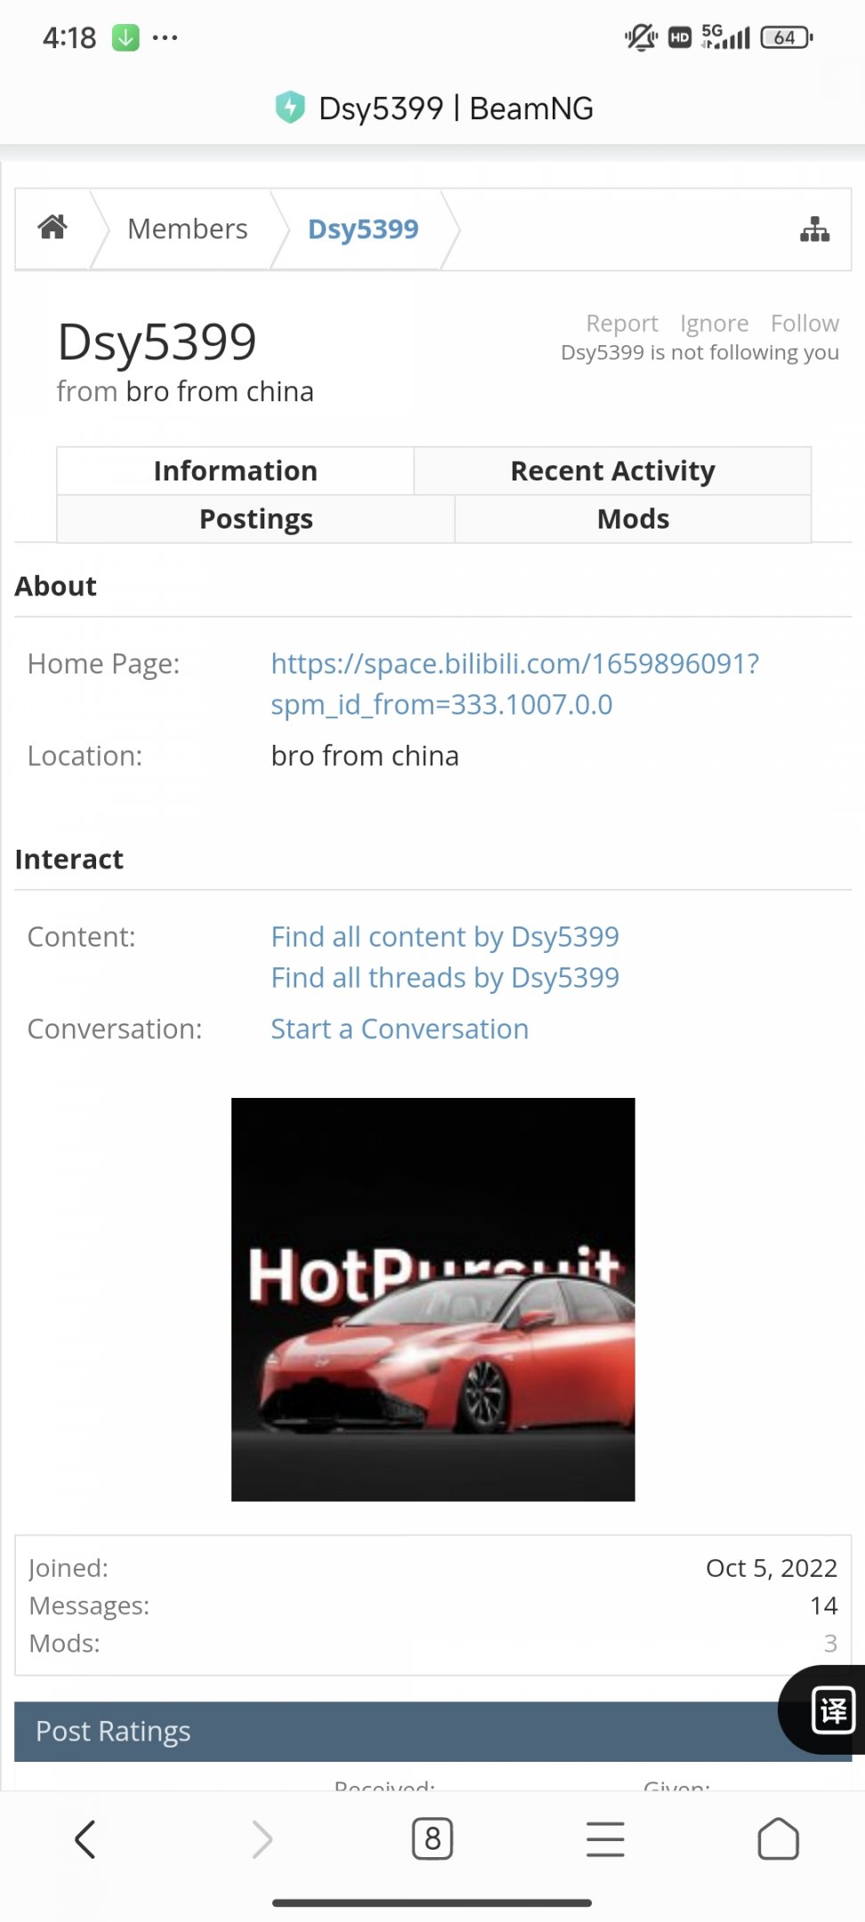Ignore this member
This screenshot has width=865, height=1922.
click(x=714, y=323)
